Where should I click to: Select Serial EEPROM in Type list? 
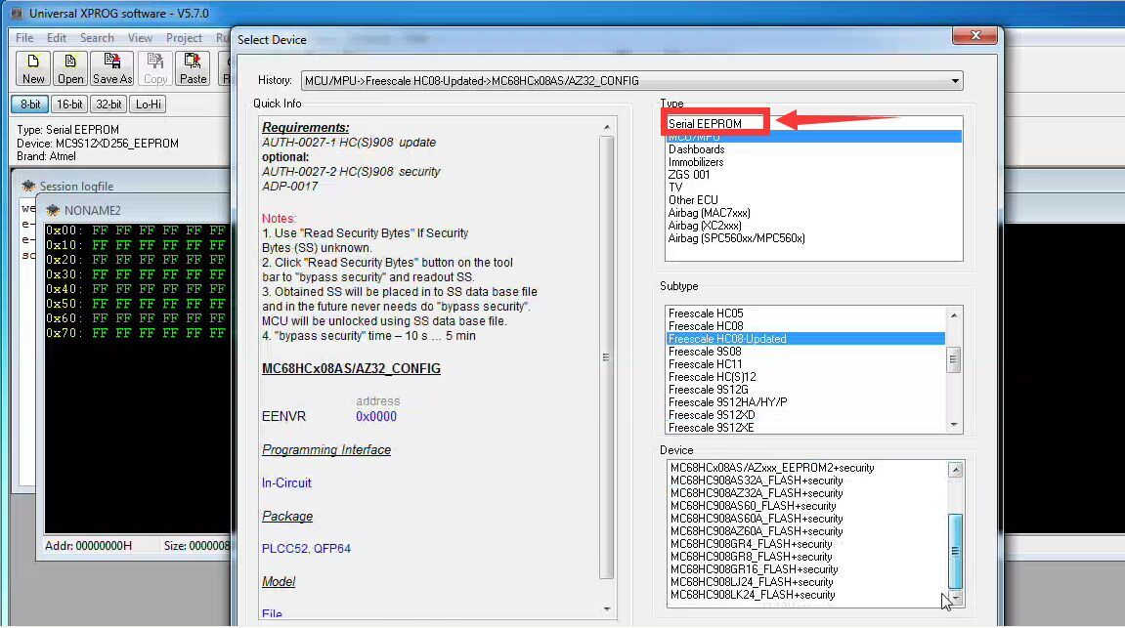[x=705, y=124]
